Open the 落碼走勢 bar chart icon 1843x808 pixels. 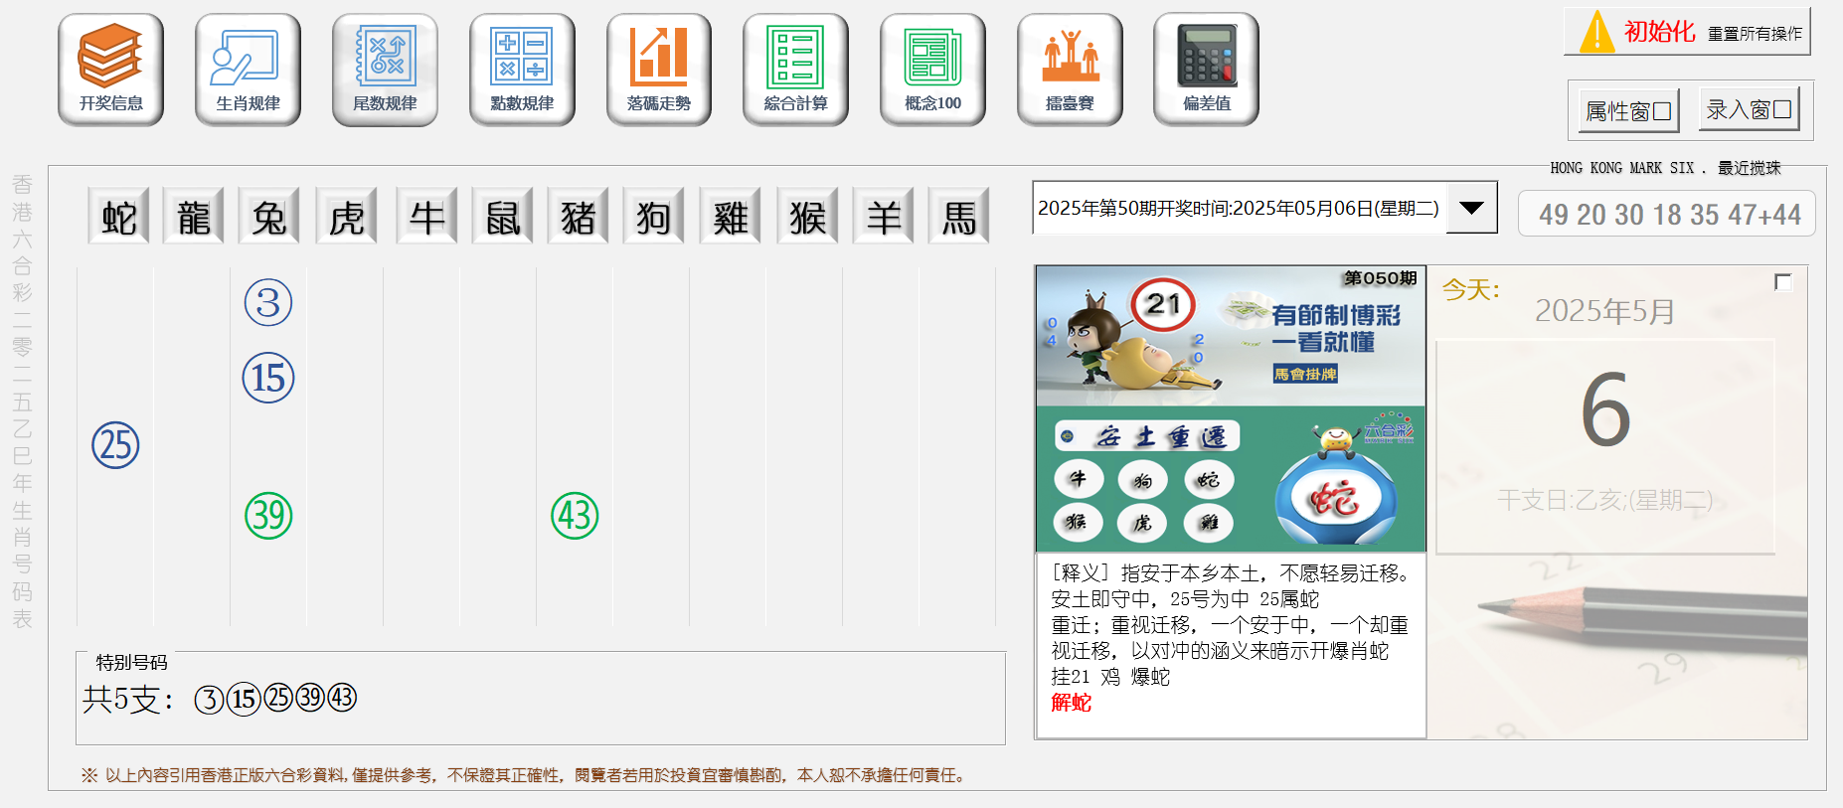pyautogui.click(x=659, y=70)
